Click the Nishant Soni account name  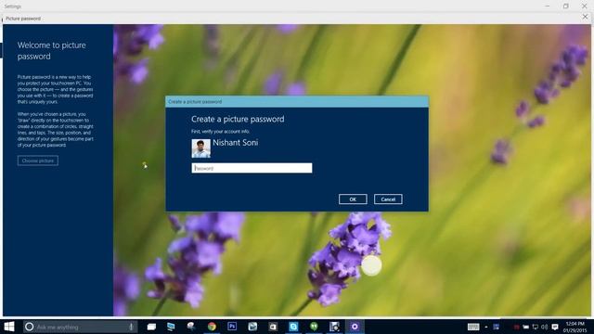[235, 143]
